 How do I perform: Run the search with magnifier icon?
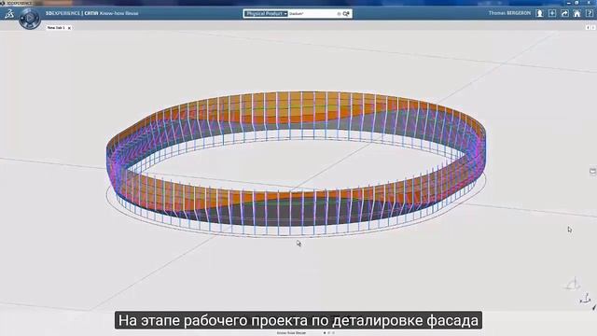tap(346, 14)
